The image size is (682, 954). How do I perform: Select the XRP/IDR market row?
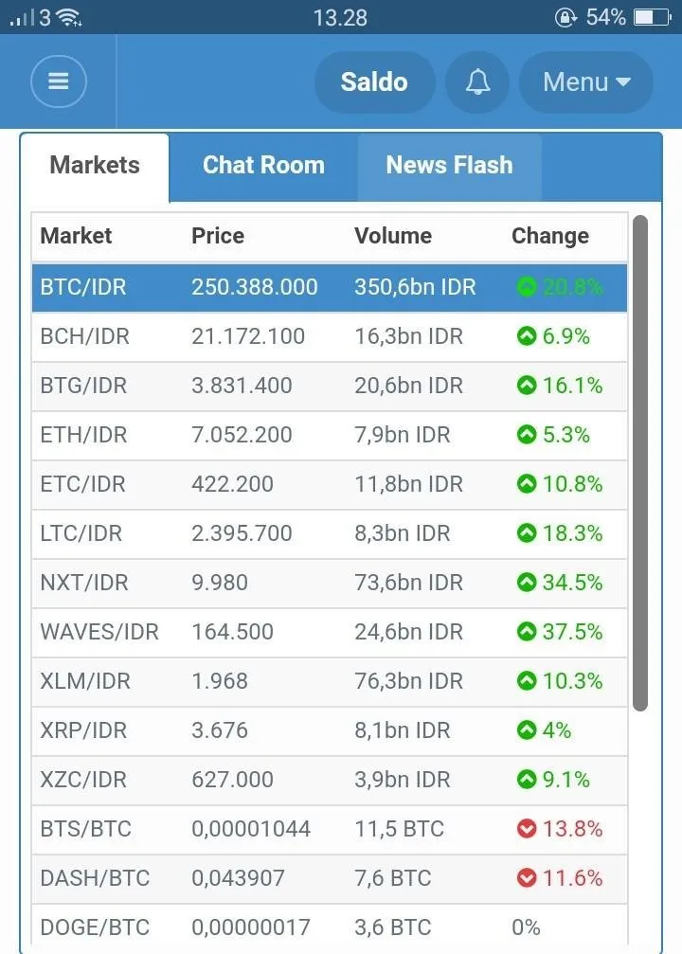[x=329, y=730]
